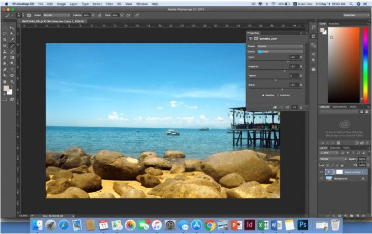Select the Zoom tool in the toolbox
This screenshot has width=372, height=234.
pyautogui.click(x=12, y=81)
